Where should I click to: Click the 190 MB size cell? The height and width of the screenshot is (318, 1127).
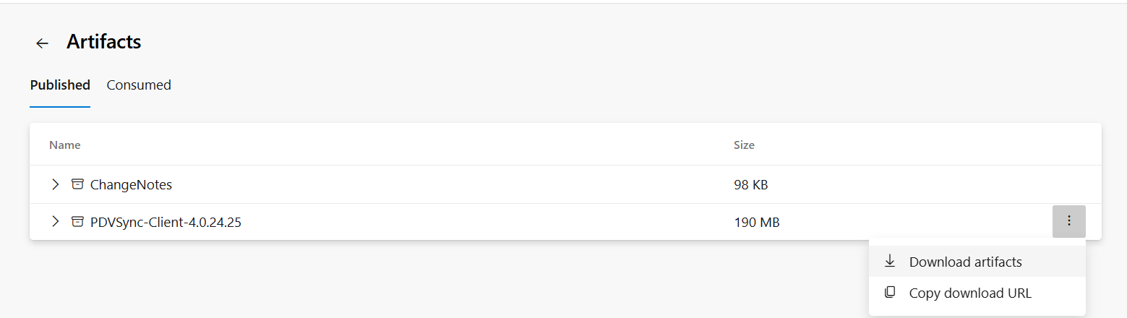(756, 223)
